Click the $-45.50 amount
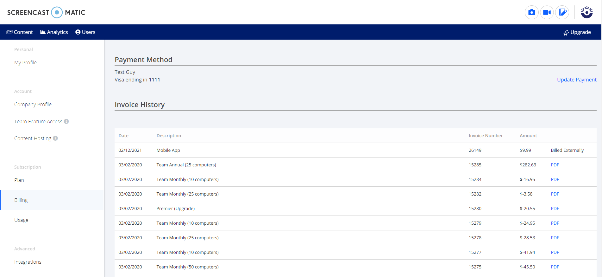This screenshot has height=277, width=602. [527, 267]
